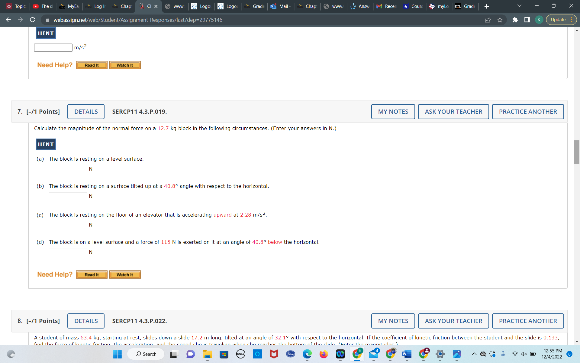The image size is (580, 363).
Task: Open Microsoft Word from taskbar
Action: 407,354
